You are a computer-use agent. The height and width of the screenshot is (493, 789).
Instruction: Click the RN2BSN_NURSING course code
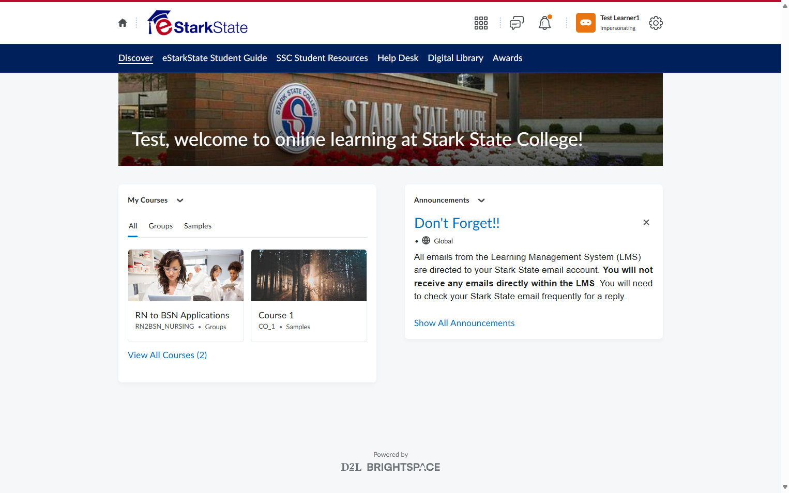[x=164, y=327]
